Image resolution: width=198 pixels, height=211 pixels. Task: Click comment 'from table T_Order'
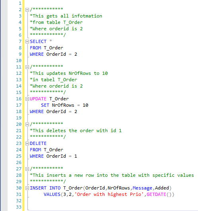click(56, 22)
